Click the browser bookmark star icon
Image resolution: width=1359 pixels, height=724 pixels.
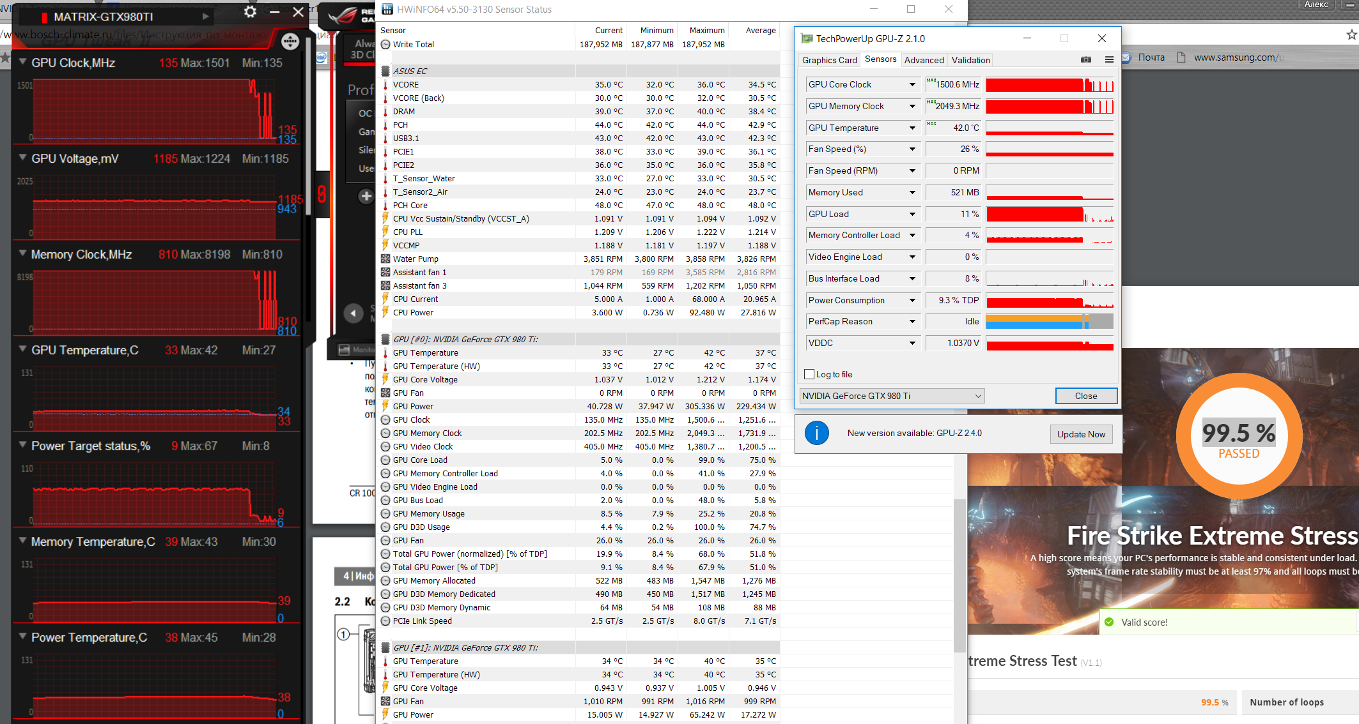click(x=1351, y=35)
